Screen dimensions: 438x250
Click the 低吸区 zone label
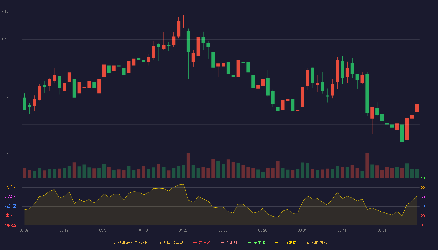11,225
